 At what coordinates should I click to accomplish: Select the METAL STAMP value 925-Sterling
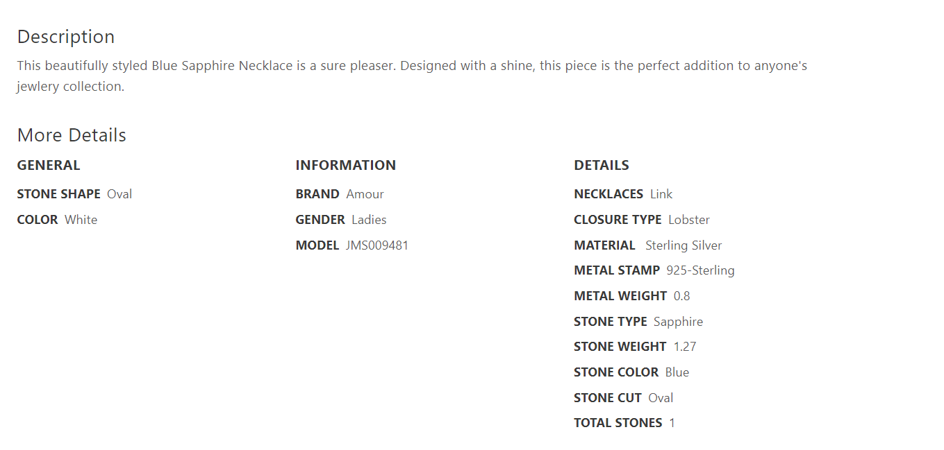pyautogui.click(x=700, y=270)
